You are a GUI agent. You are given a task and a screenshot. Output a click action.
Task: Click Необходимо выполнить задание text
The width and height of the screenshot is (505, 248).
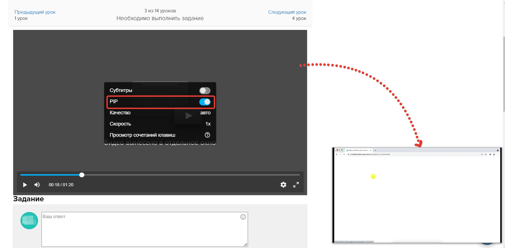pos(160,18)
